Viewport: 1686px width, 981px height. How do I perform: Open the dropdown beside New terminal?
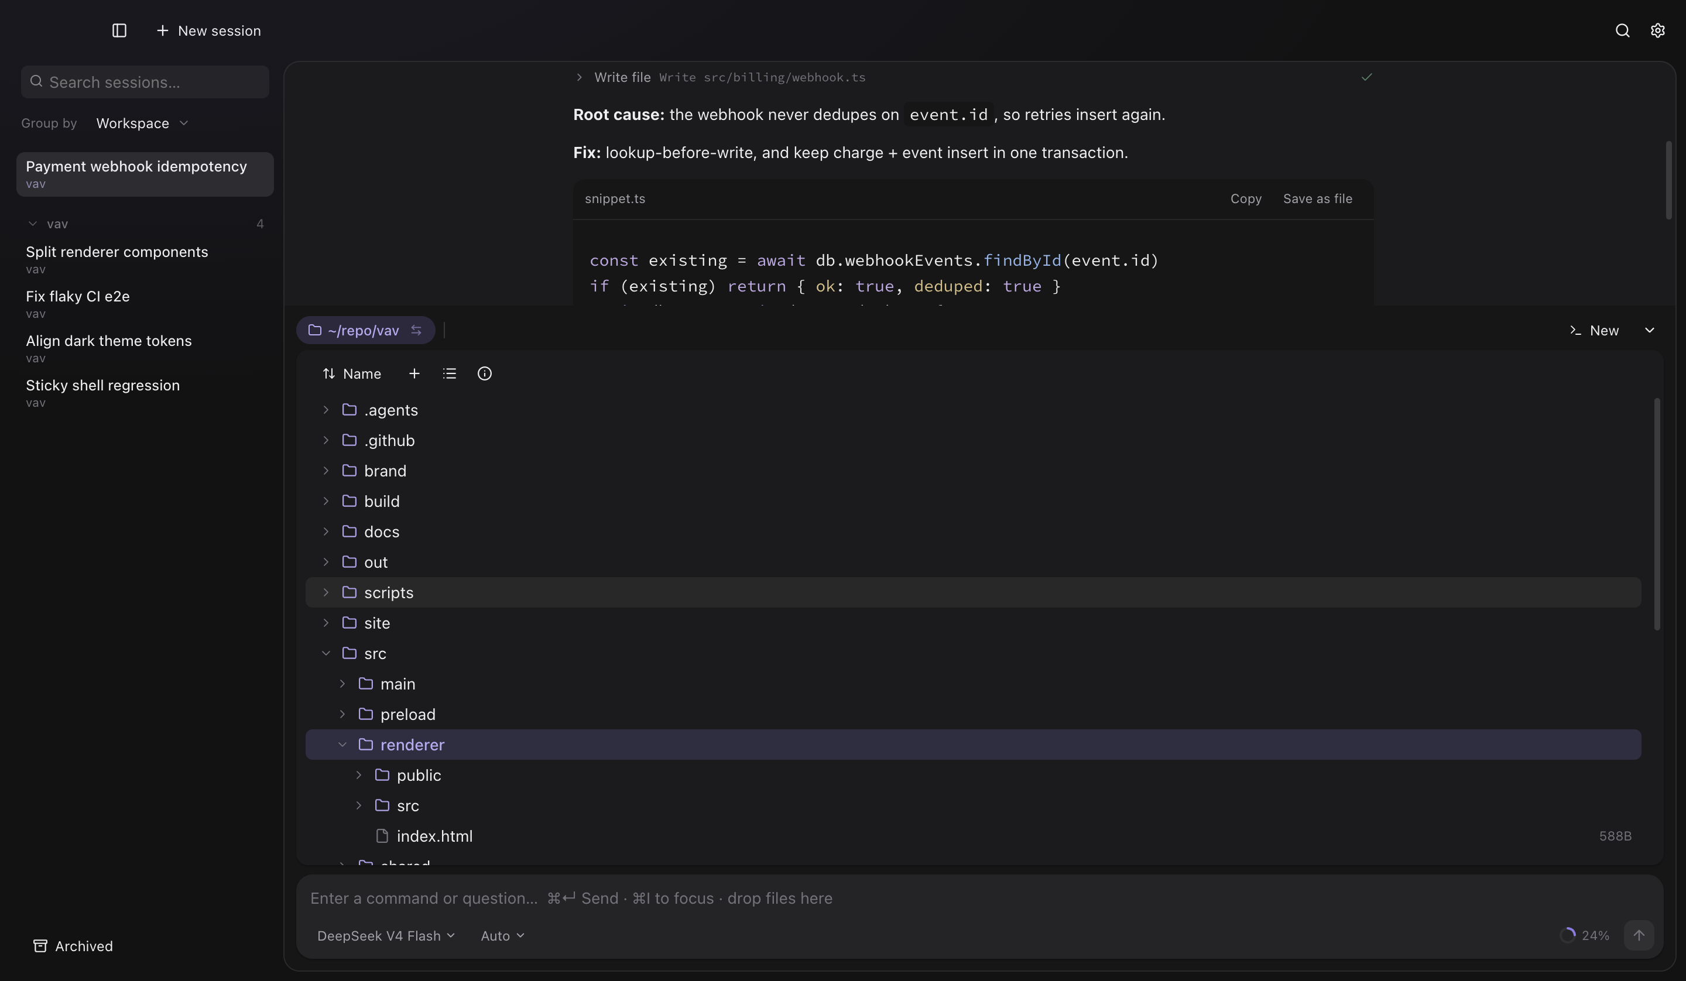coord(1649,331)
